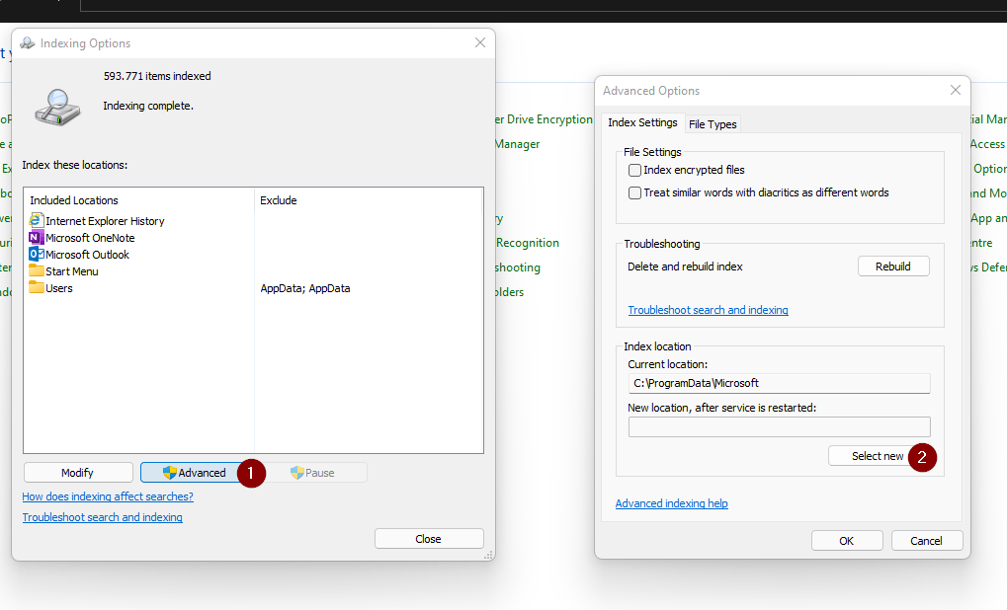Select the Microsoft OneNote icon
The image size is (1007, 610).
(x=37, y=238)
